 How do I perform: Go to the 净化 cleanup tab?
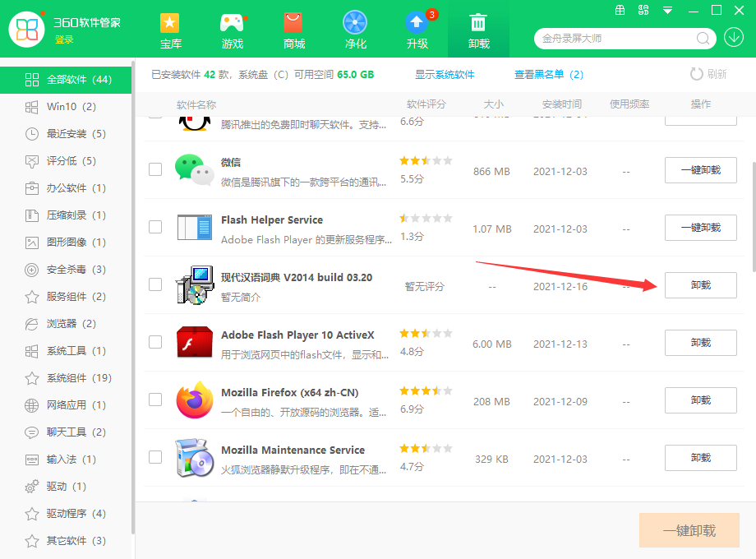355,31
